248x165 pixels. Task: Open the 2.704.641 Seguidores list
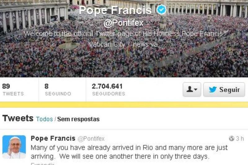[x=108, y=89]
